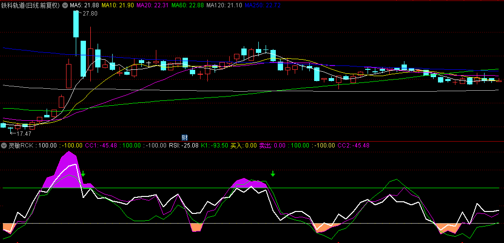Click the 财 financial event marker

185,138
